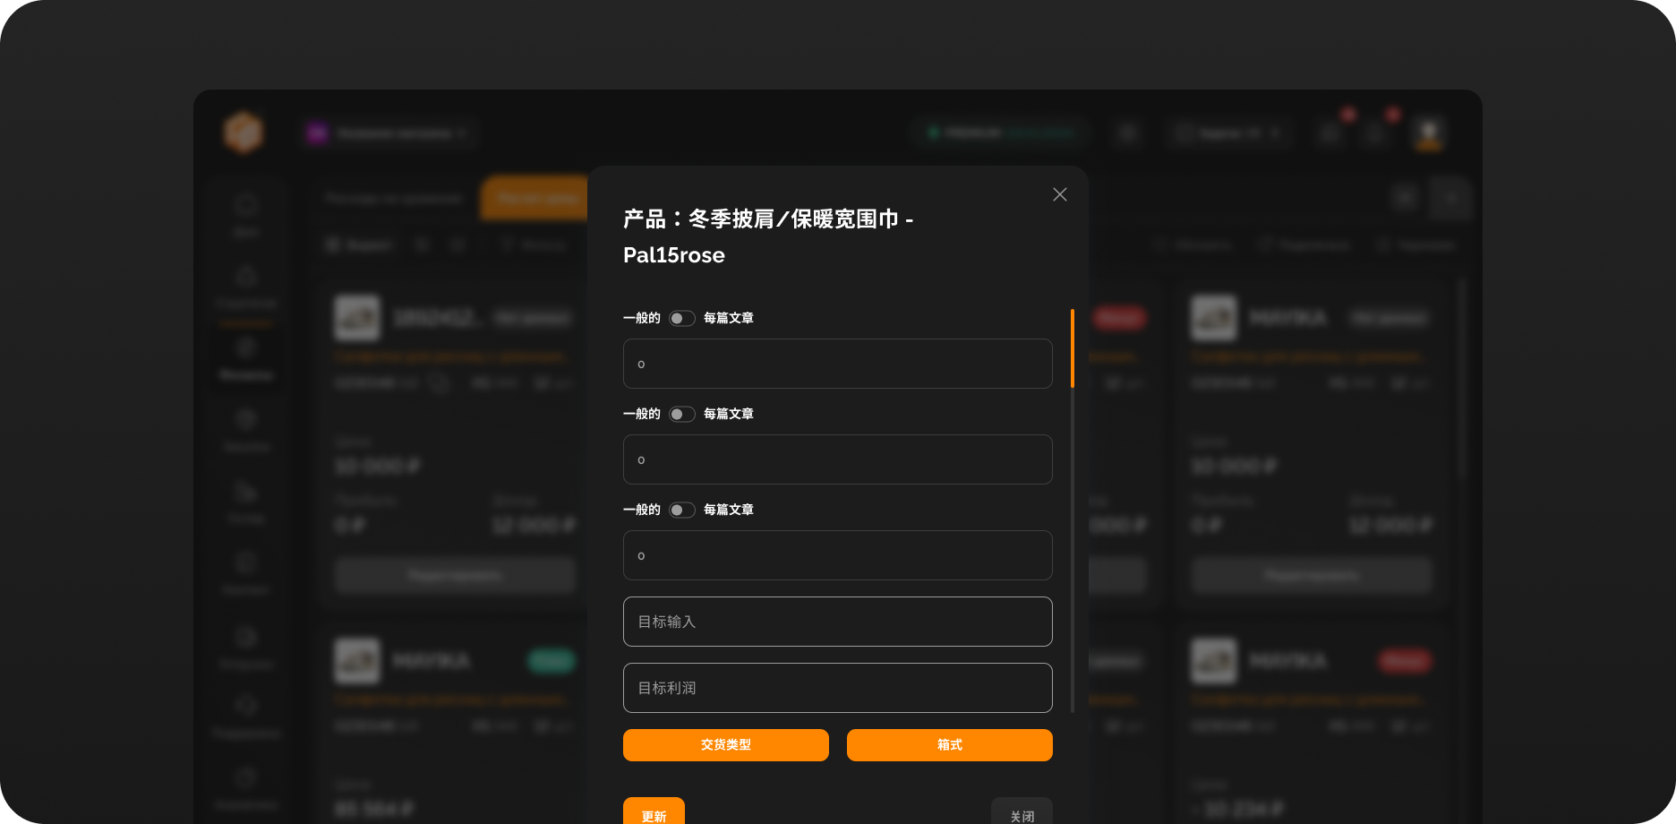1676x824 pixels.
Task: Toggle the third 一般的 / 每篇文章 switch
Action: coord(681,511)
